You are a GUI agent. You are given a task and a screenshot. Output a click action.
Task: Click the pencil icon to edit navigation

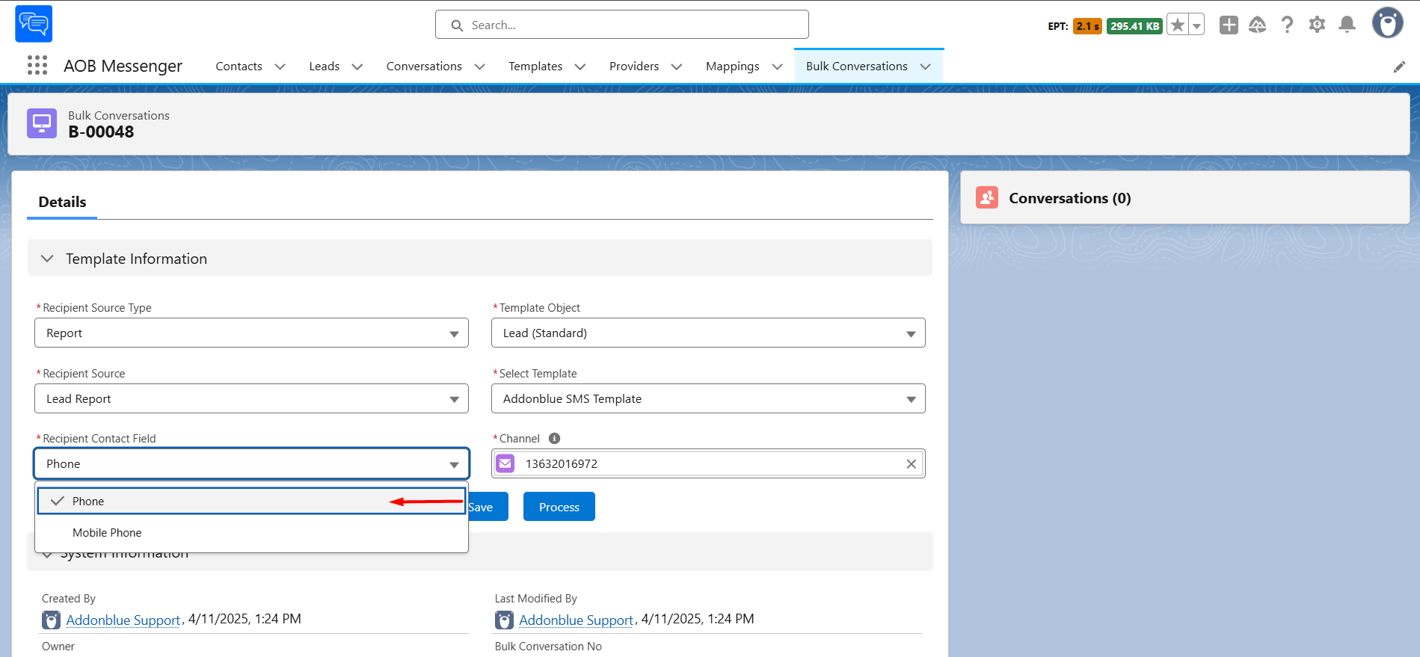(1399, 67)
